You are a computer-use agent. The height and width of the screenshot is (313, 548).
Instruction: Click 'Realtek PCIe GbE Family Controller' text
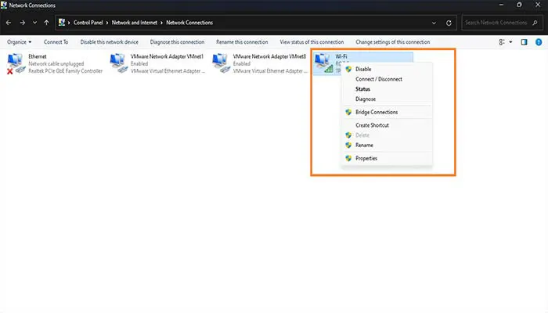click(x=66, y=71)
